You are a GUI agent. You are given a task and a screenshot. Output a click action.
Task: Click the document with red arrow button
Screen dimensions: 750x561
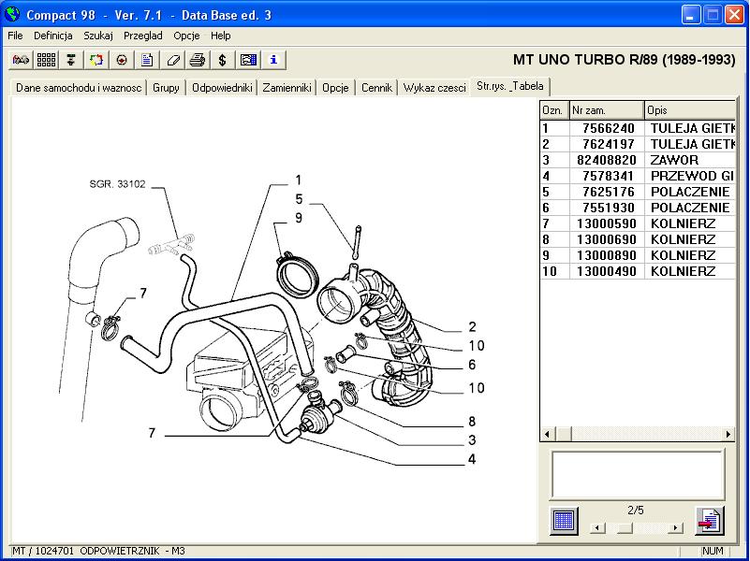point(709,520)
